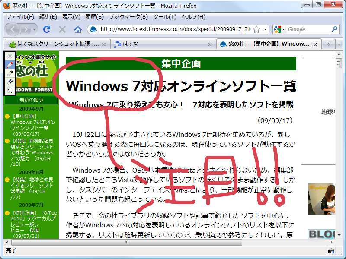Image resolution: width=346 pixels, height=259 pixels.
Task: Select the eraser tool in the palette
Action: (10, 82)
